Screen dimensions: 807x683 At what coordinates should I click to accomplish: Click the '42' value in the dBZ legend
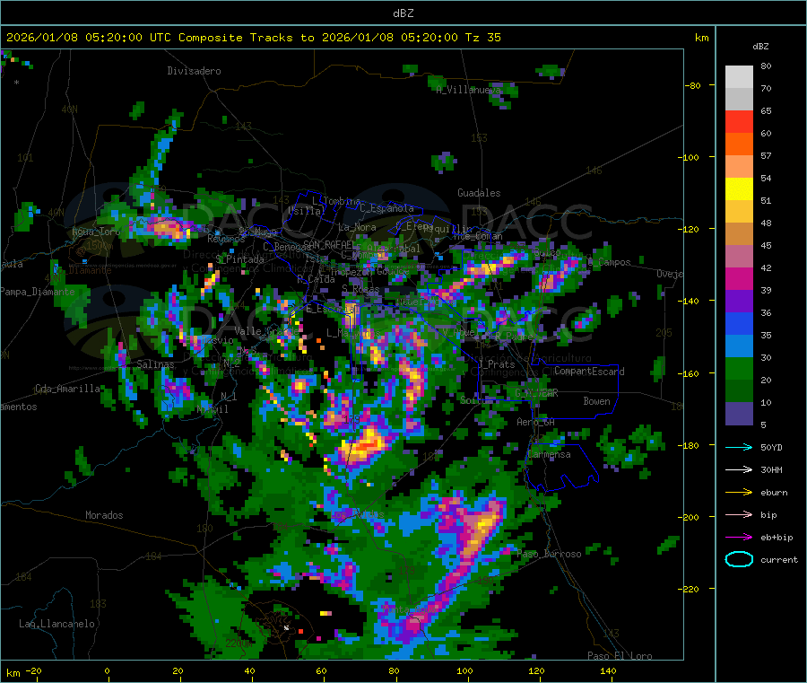[x=766, y=267]
